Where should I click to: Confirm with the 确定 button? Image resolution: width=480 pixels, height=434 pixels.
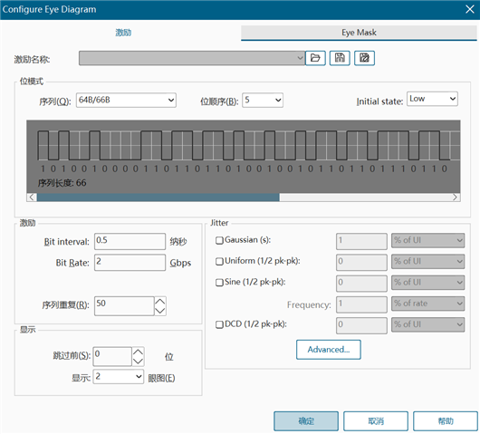click(x=306, y=421)
